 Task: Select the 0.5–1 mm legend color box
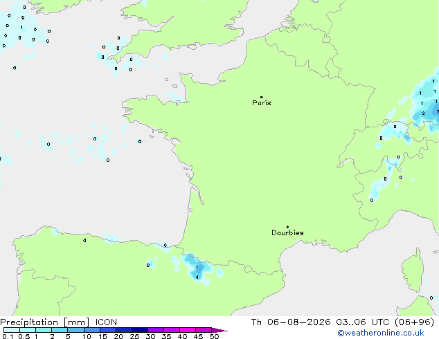[x=28, y=330]
